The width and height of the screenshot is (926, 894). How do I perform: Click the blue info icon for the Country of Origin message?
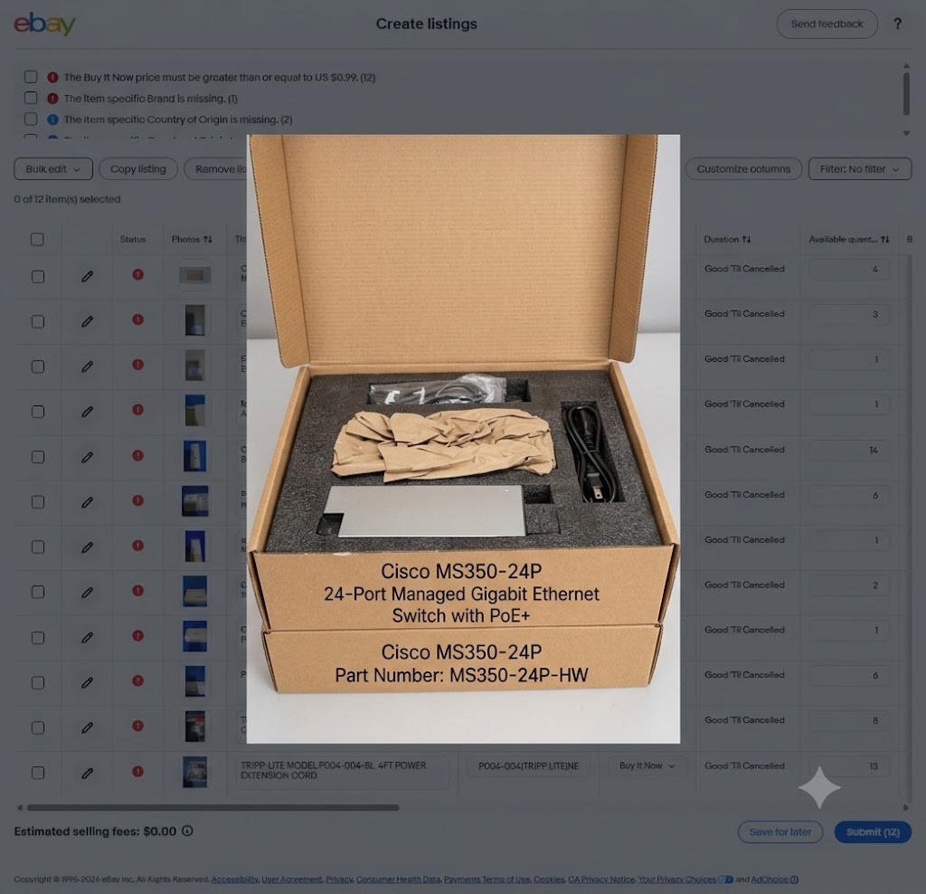pos(52,119)
